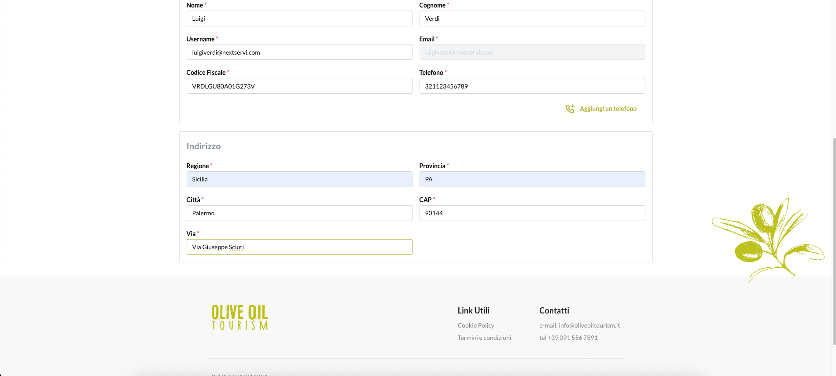Click the info@oliveoiltourism.it email contact
836x376 pixels.
point(579,325)
